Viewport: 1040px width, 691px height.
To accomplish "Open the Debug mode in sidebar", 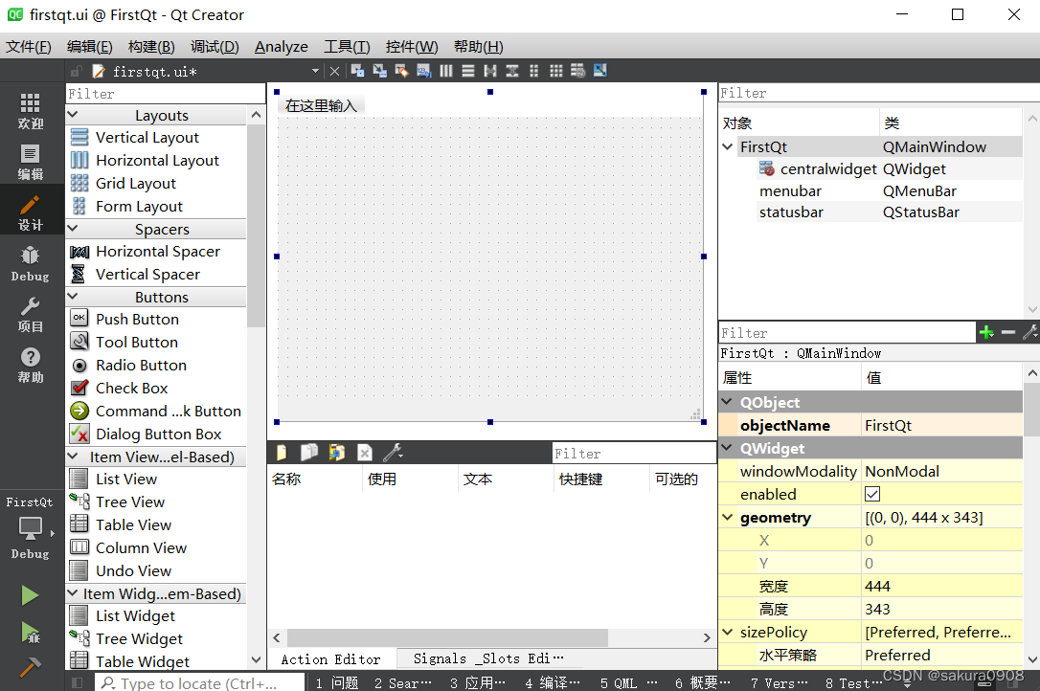I will pyautogui.click(x=31, y=263).
